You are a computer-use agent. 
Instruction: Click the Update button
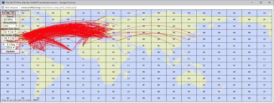coord(10,51)
